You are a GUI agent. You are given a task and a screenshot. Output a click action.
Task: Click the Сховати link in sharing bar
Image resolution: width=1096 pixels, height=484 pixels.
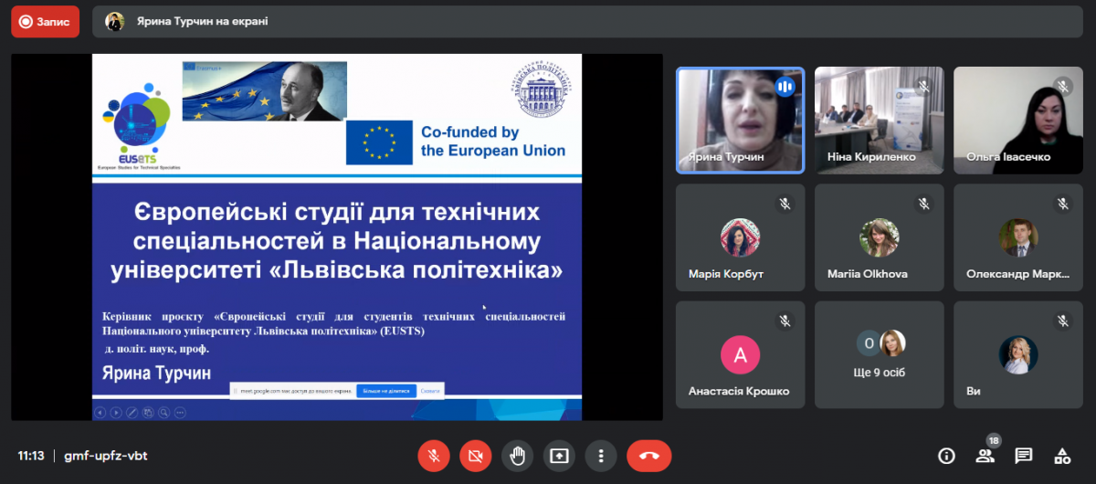(430, 391)
